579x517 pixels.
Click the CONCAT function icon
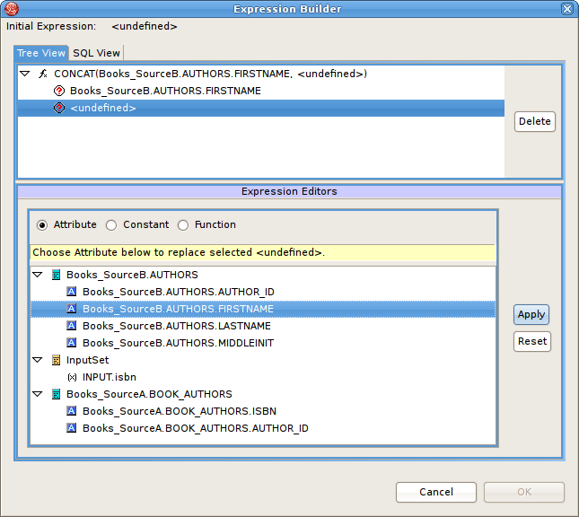pos(42,74)
